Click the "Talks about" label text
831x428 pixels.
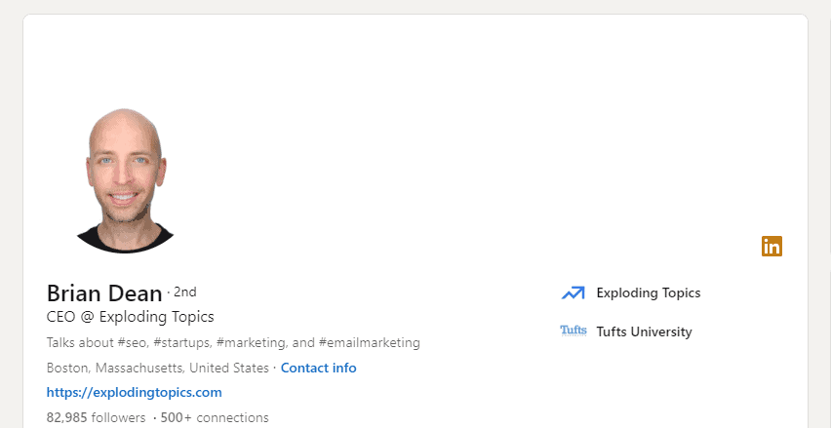pyautogui.click(x=80, y=343)
